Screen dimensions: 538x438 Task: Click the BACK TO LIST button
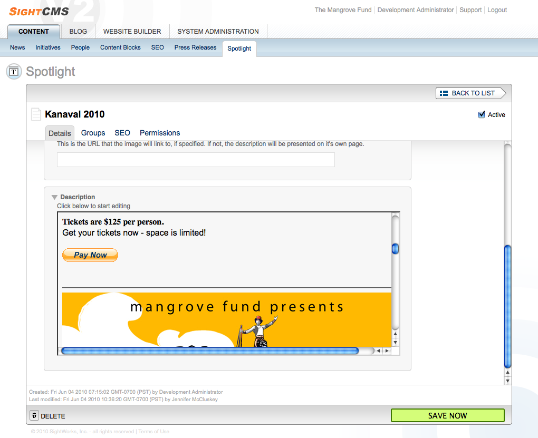pos(470,93)
